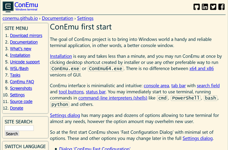
Task: Open What's new menu item
Action: point(21,49)
